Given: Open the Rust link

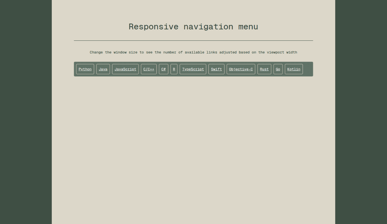Looking at the screenshot, I should tap(264, 69).
